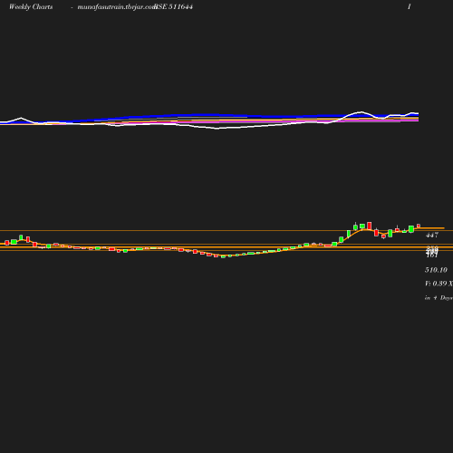The image size is (453, 453).
Task: Click the "Weekly Charts" title text
Action: 31,6
